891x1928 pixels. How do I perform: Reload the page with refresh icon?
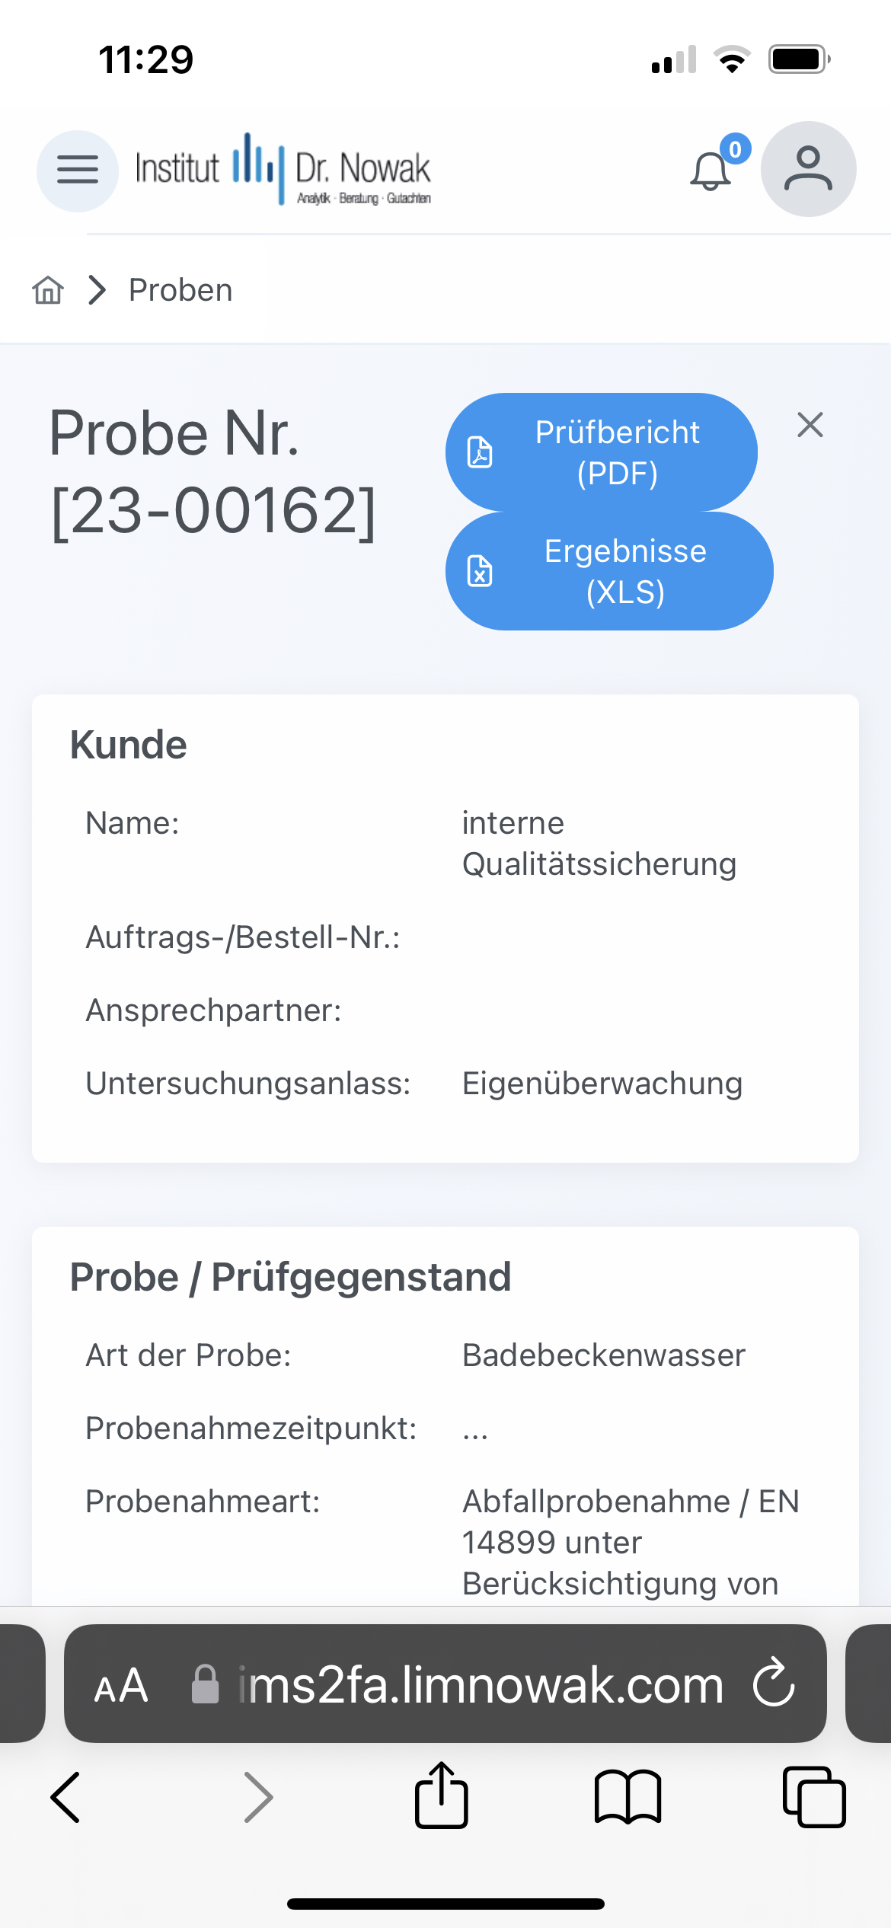pyautogui.click(x=774, y=1684)
